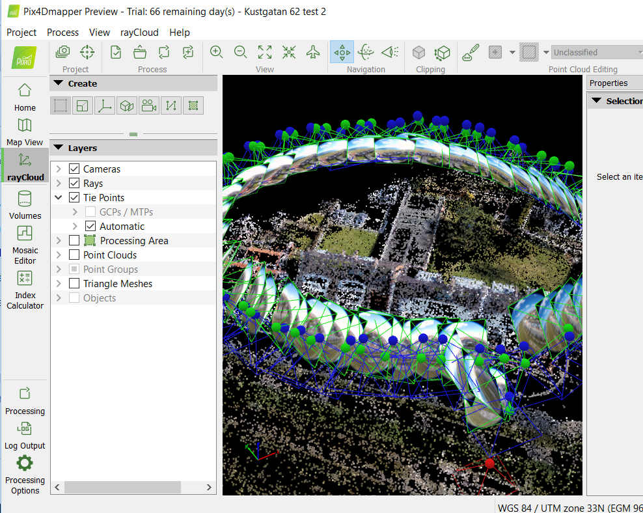
Task: Collapse the Tie Points node
Action: coord(59,197)
